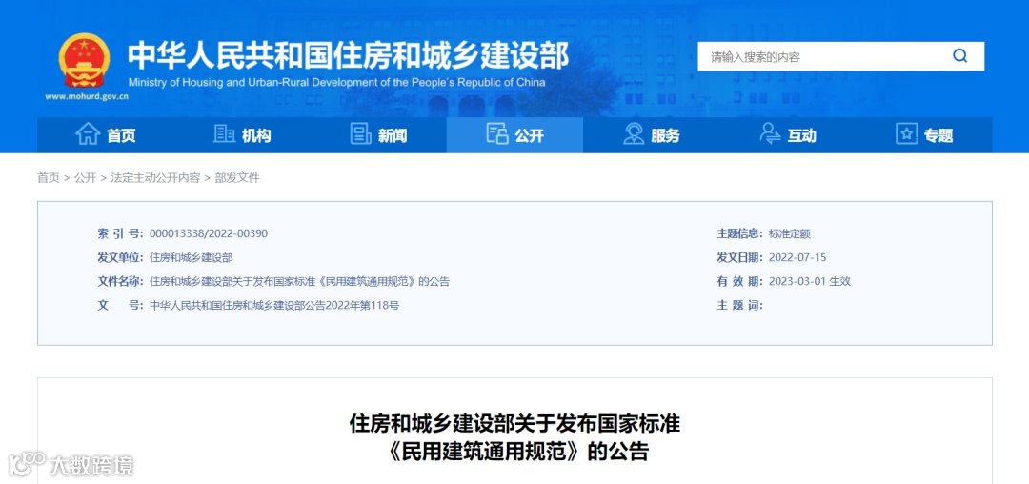This screenshot has width=1029, height=484.
Task: Click the www.mohurd.gov.cn site address
Action: [87, 96]
